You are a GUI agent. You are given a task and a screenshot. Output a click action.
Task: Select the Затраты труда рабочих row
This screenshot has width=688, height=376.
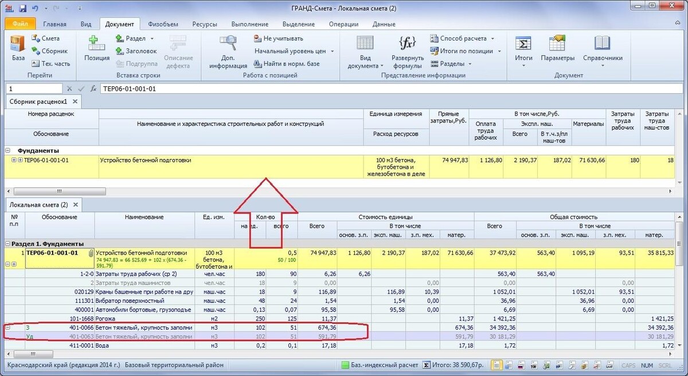pyautogui.click(x=339, y=274)
